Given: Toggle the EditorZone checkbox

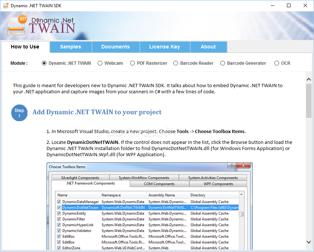Looking at the screenshot, I should [x=59, y=248].
